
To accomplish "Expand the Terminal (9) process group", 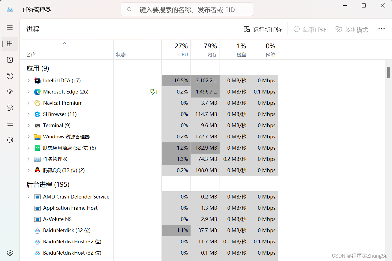I will pos(29,125).
